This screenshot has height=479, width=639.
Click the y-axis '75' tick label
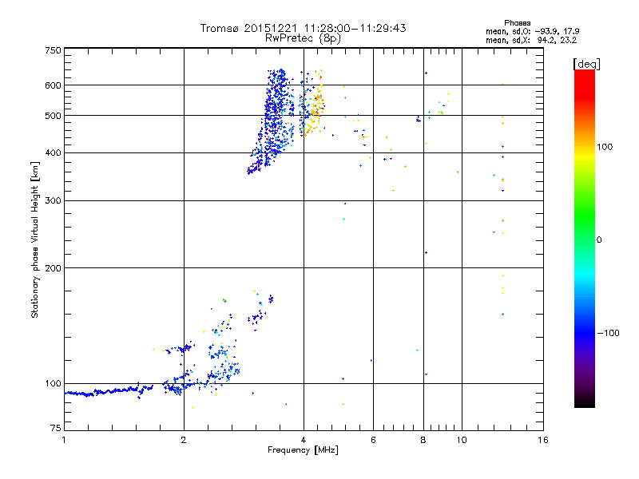click(56, 428)
